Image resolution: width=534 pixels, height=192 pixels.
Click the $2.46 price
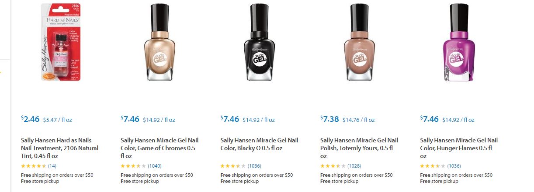click(x=31, y=119)
